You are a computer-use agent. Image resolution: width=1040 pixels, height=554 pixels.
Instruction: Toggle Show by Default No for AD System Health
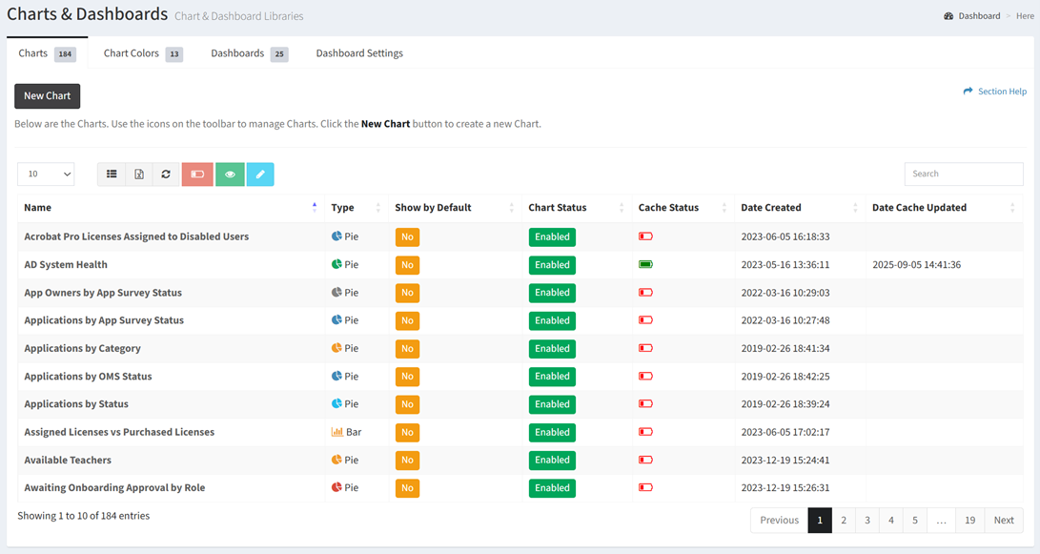(x=407, y=265)
